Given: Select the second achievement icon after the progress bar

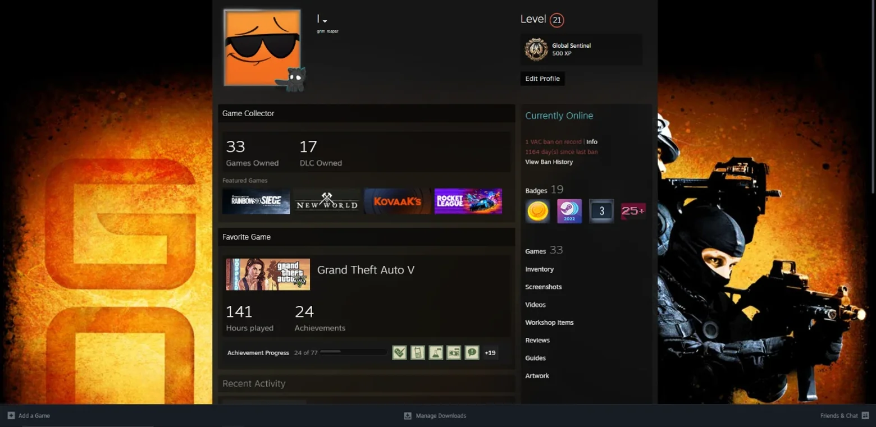Looking at the screenshot, I should (417, 352).
